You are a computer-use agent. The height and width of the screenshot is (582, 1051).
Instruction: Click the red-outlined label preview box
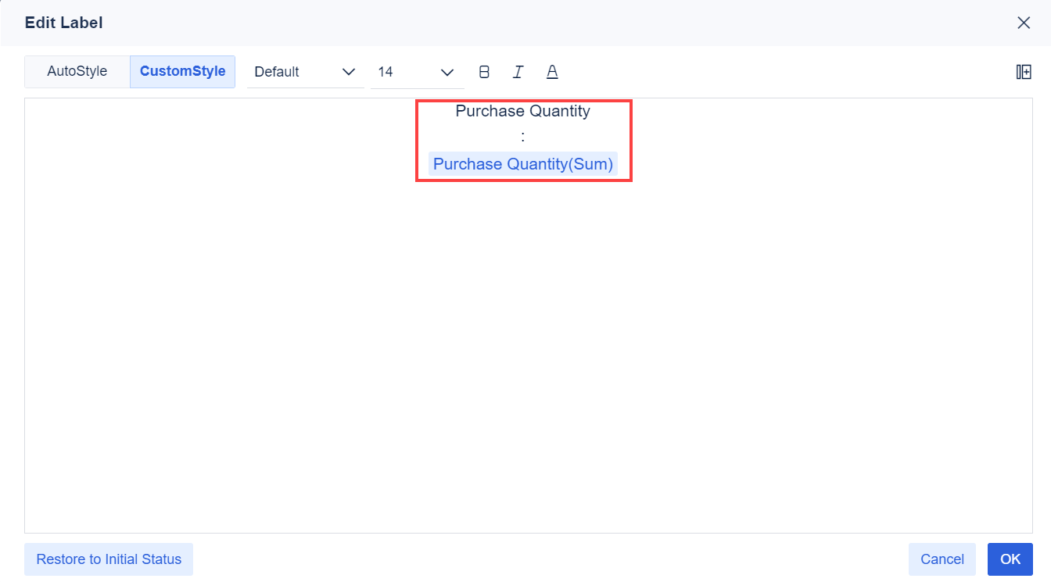tap(523, 141)
